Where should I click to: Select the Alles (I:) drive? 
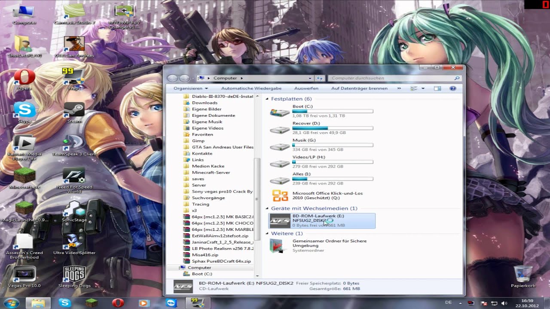point(321,179)
